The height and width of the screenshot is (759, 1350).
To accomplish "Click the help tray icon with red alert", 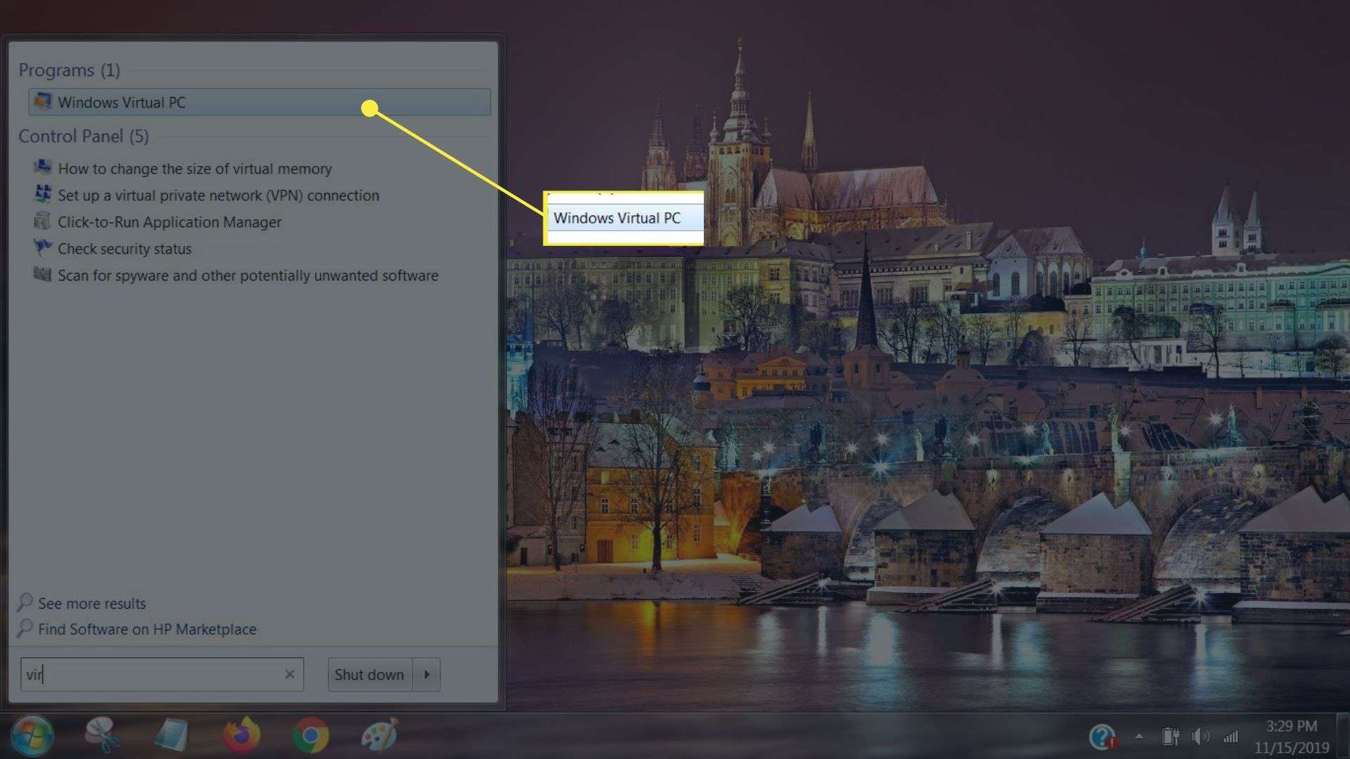I will tap(1102, 737).
